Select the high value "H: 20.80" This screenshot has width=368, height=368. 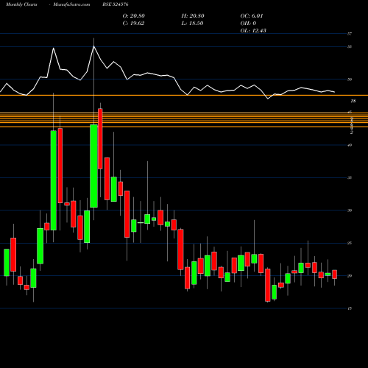(x=193, y=16)
